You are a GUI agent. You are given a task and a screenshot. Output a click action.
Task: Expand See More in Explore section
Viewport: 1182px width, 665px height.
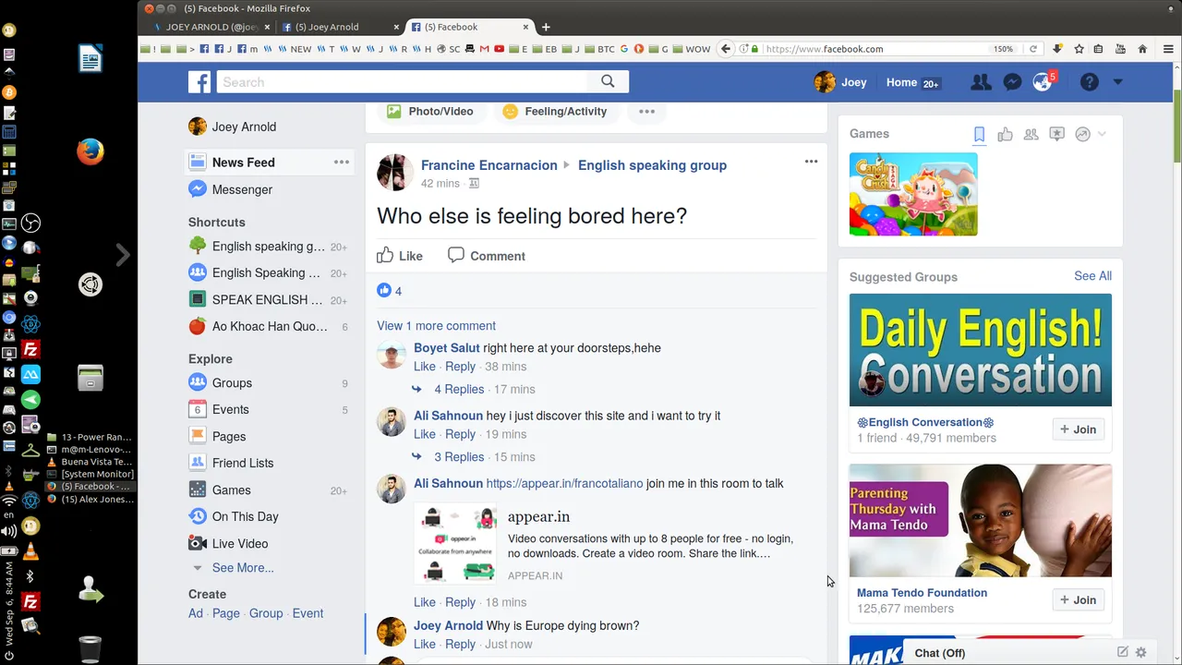click(242, 568)
